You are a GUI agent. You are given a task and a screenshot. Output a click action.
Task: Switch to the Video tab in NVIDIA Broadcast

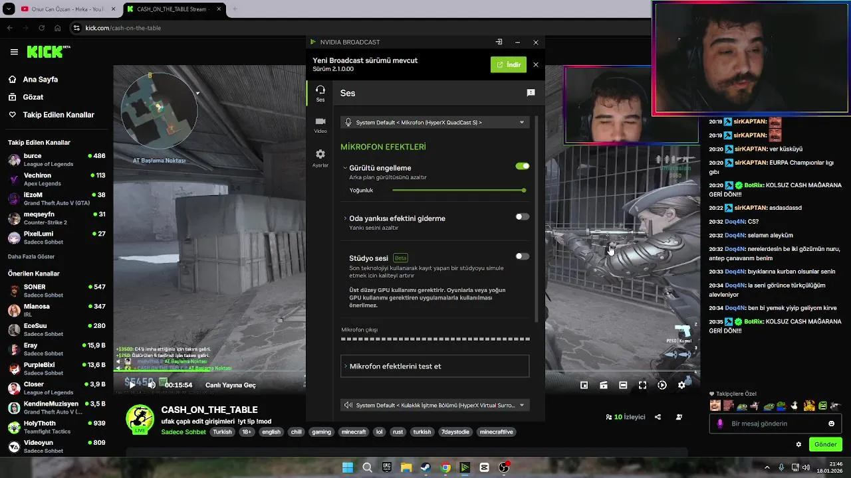pos(320,125)
